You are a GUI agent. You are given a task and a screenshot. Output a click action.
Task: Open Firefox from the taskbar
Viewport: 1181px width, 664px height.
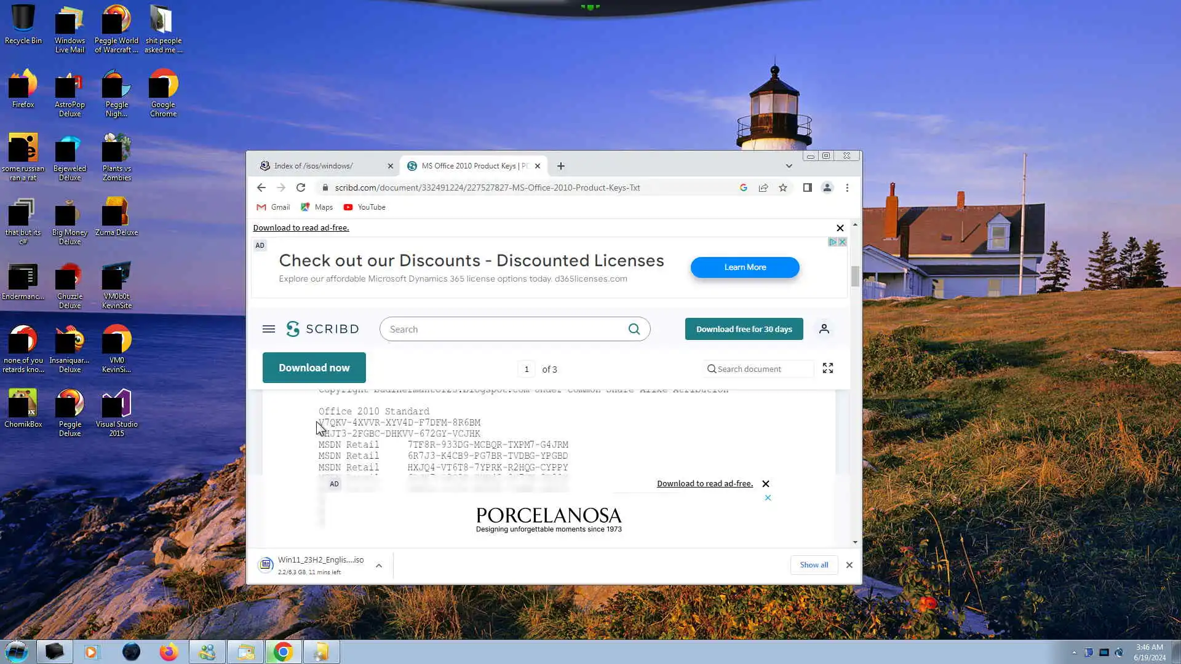coord(169,652)
